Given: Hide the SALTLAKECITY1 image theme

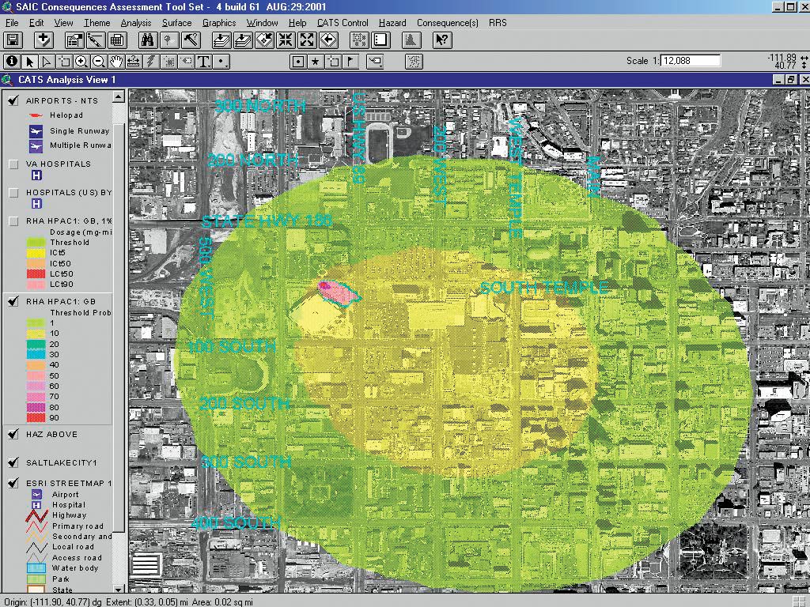Looking at the screenshot, I should (13, 462).
